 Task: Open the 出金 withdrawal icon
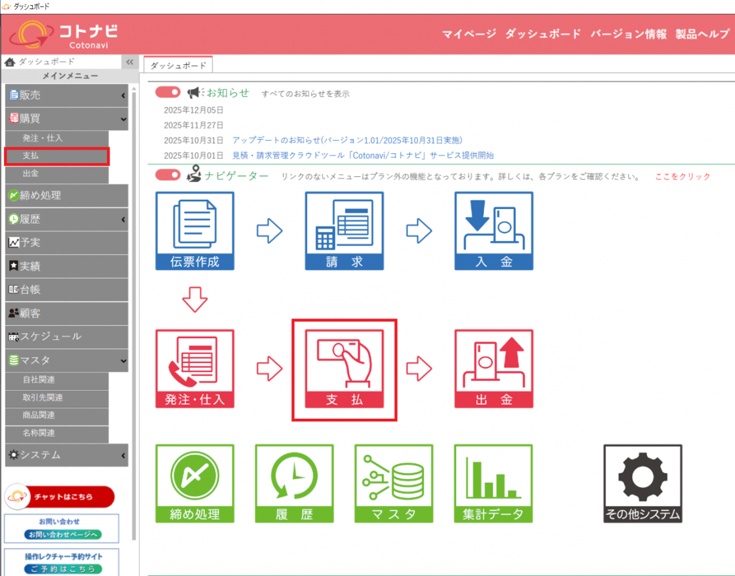pos(493,369)
